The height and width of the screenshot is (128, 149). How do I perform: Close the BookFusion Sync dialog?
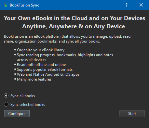click(x=141, y=5)
